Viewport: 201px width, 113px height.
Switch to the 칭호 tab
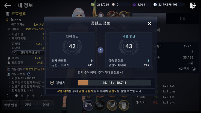pyautogui.click(x=182, y=19)
